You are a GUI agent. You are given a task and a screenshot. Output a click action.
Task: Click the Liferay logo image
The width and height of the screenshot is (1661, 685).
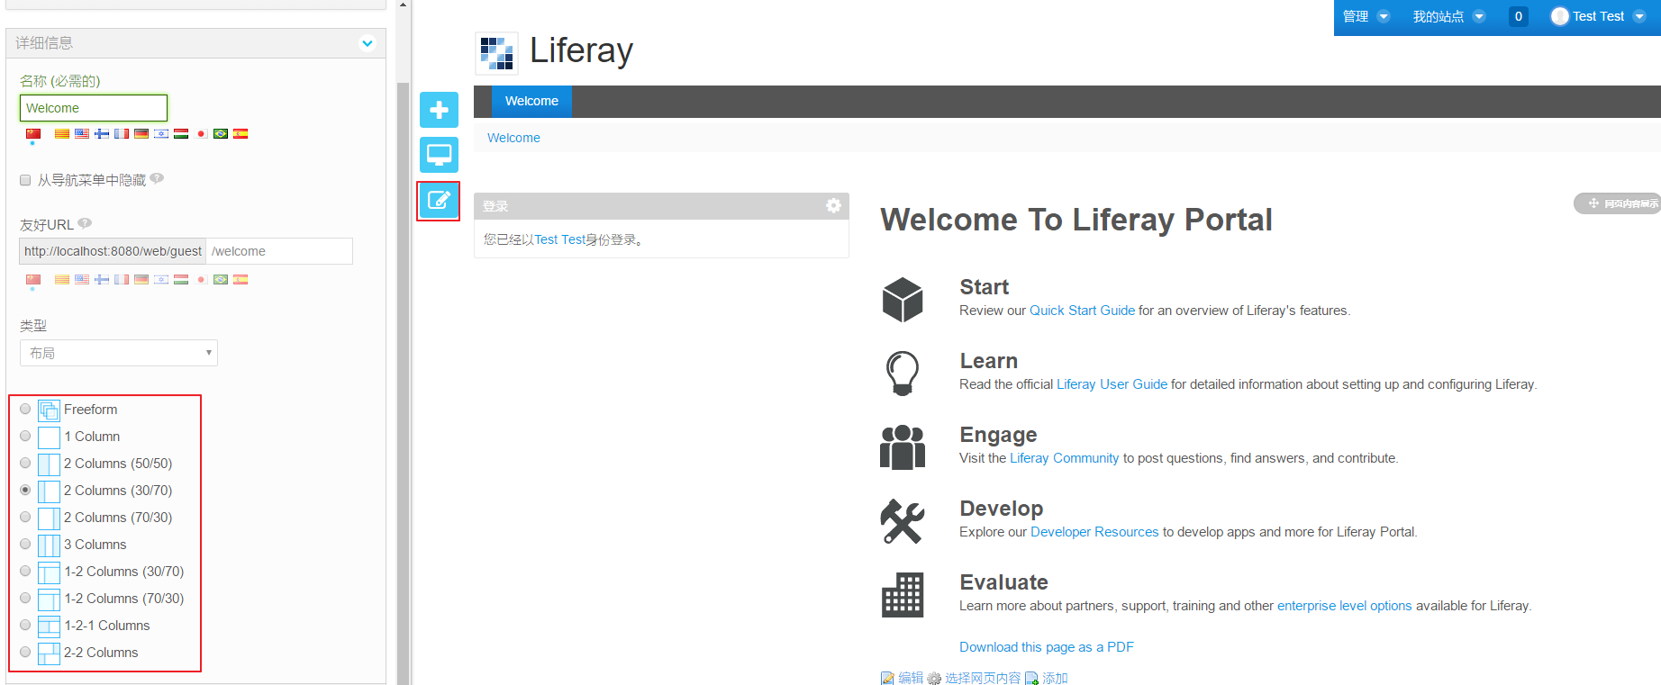click(496, 53)
